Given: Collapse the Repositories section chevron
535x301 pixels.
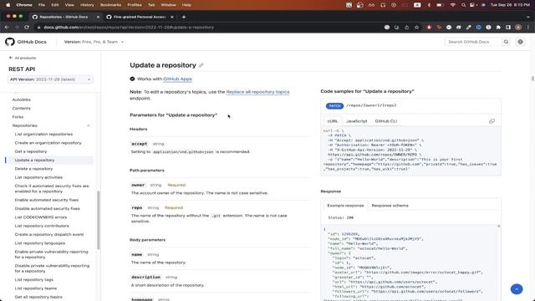Looking at the screenshot, I should [89, 125].
